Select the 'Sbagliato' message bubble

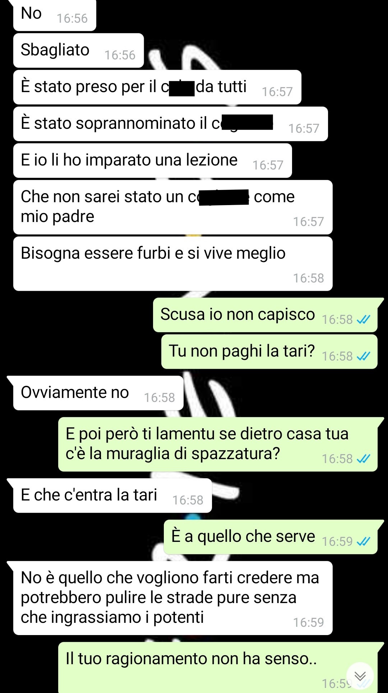78,50
